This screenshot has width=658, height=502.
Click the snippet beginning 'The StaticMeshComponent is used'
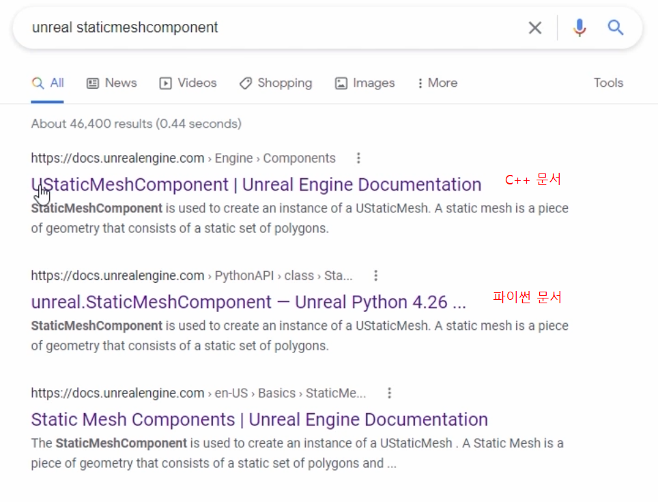click(x=297, y=454)
